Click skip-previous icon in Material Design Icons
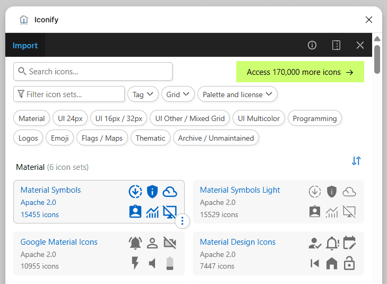This screenshot has width=387, height=284. [315, 263]
